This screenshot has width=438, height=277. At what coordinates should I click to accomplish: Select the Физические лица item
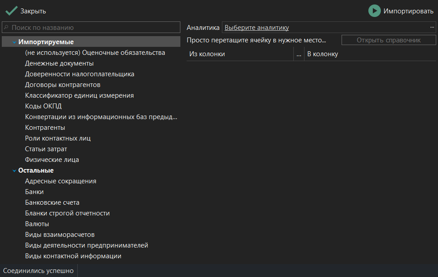point(52,159)
